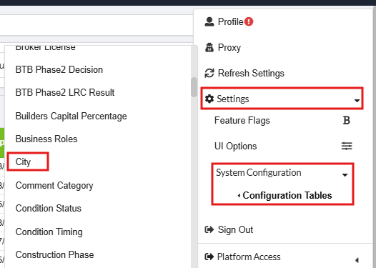The width and height of the screenshot is (376, 268).
Task: Click the red alert badge beside Profile
Action: tap(249, 22)
